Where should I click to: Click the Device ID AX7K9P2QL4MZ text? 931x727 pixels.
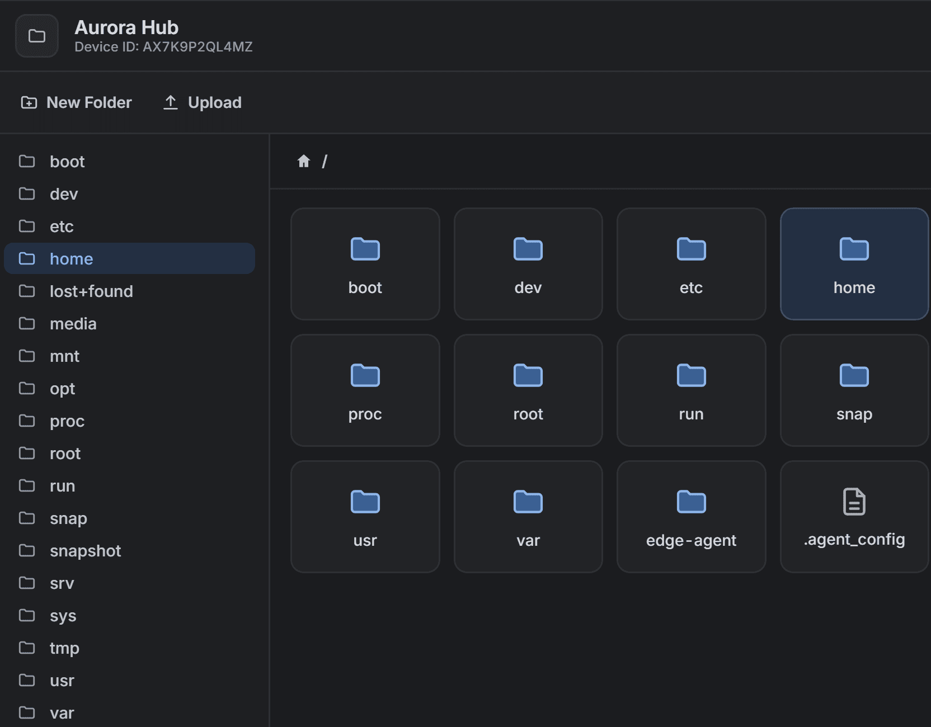[x=164, y=47]
